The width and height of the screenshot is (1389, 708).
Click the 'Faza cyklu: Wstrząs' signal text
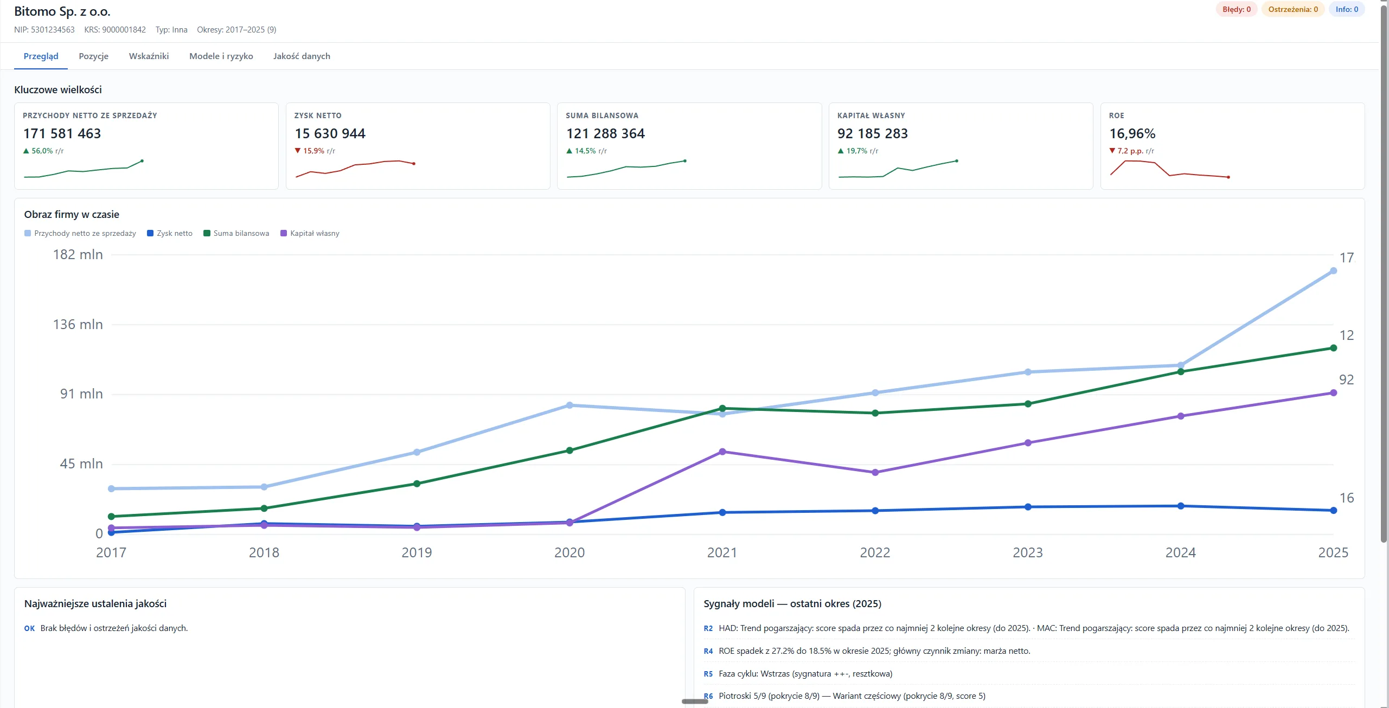(x=805, y=674)
